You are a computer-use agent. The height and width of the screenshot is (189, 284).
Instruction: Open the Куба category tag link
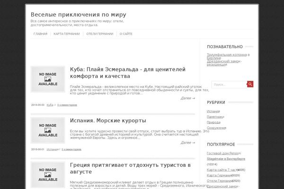point(50,105)
